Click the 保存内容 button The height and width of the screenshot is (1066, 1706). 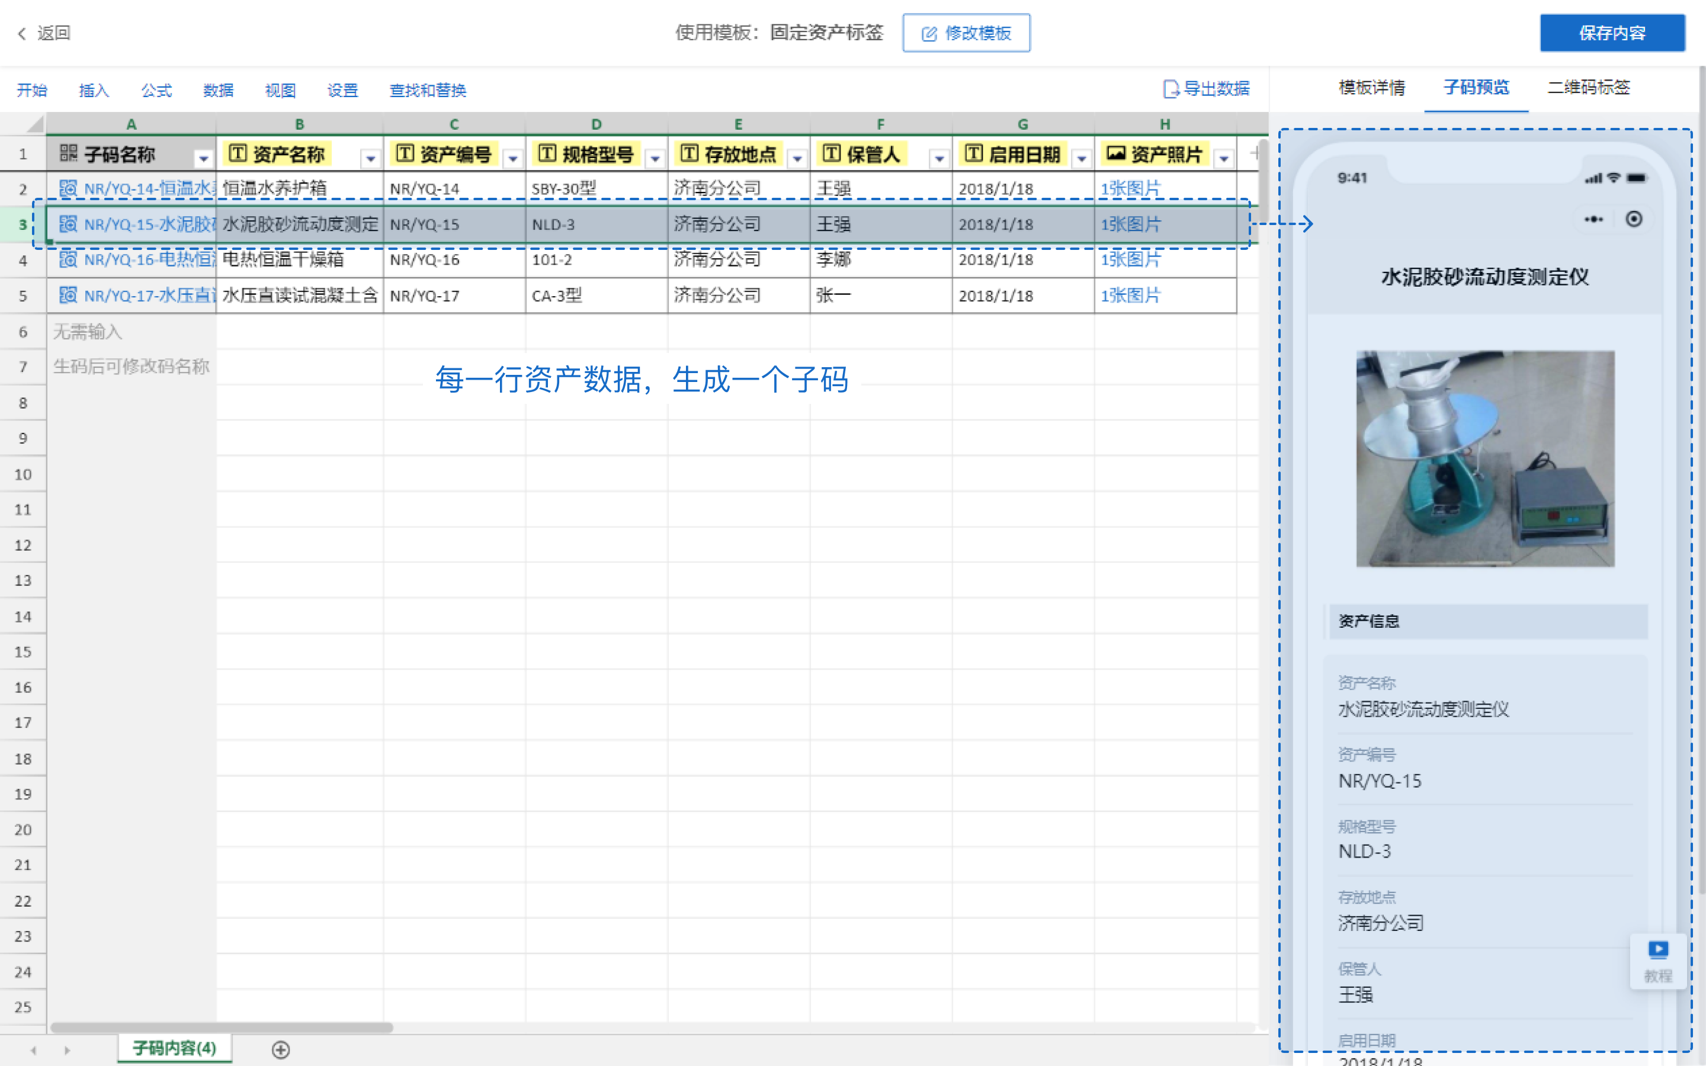[1612, 33]
